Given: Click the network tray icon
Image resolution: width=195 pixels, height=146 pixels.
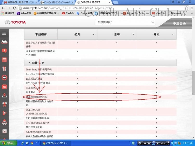Looking at the screenshot, I should 175,143.
